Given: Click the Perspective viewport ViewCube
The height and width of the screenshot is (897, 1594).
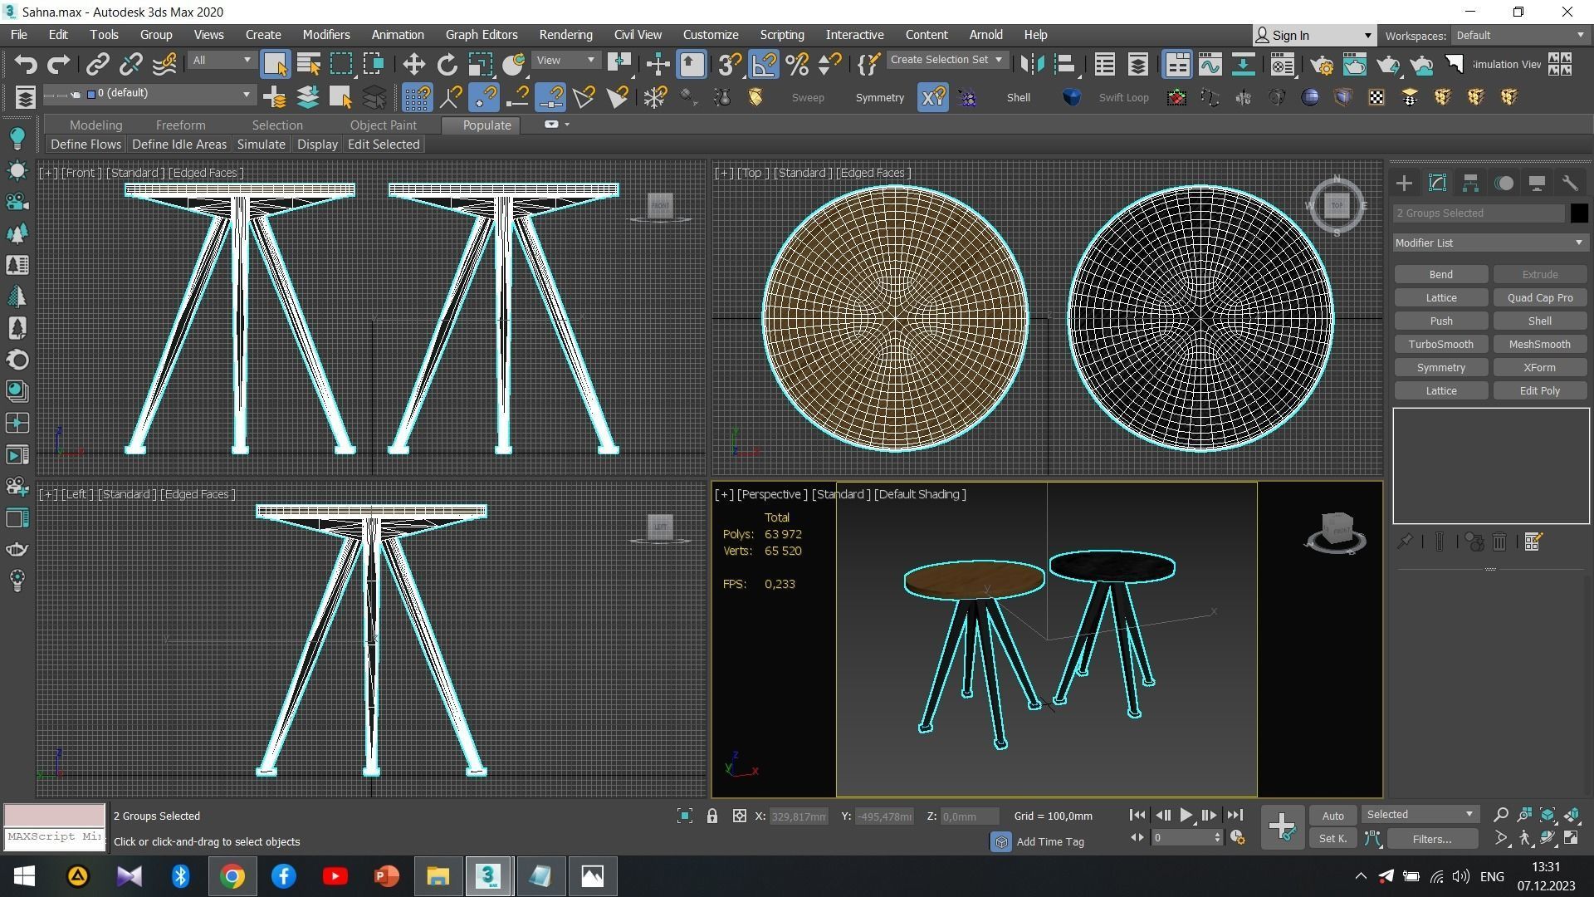Looking at the screenshot, I should 1335,532.
